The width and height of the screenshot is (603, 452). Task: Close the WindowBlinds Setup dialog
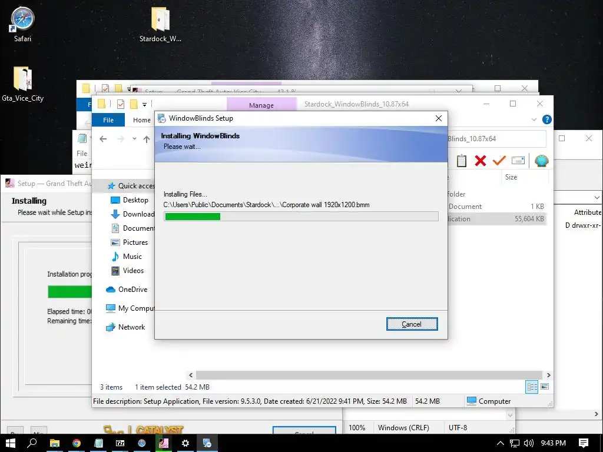coord(438,118)
